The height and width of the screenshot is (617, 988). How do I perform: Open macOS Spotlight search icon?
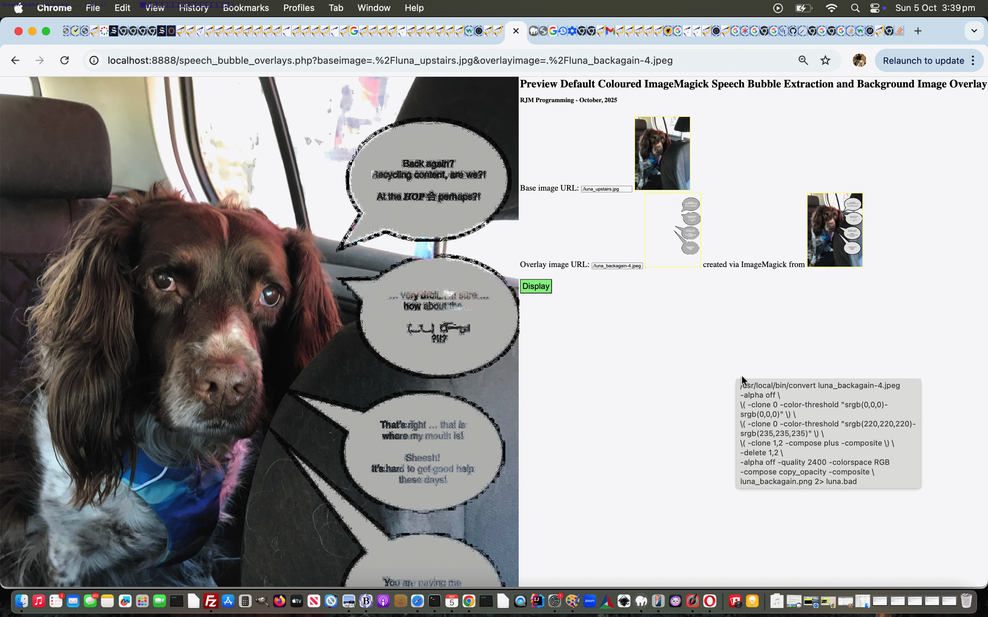[855, 8]
